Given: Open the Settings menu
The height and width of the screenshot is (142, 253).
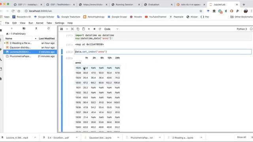Looking at the screenshot, I should tap(60, 23).
